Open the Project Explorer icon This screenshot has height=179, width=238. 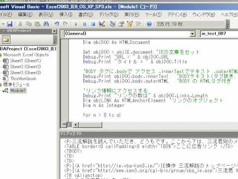tap(113, 24)
